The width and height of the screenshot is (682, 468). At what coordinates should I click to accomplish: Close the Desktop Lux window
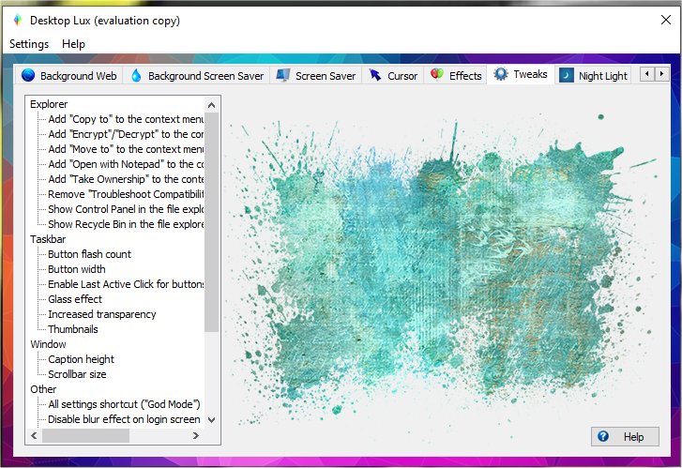point(665,20)
